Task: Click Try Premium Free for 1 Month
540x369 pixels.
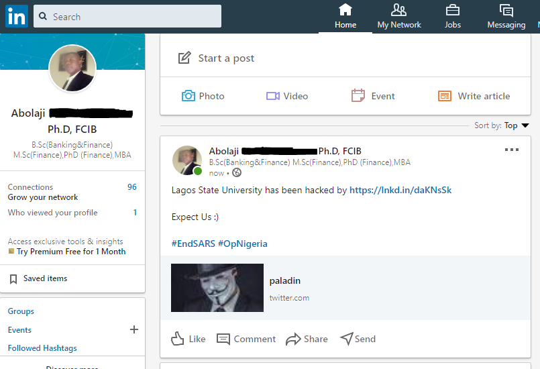Action: pyautogui.click(x=71, y=252)
